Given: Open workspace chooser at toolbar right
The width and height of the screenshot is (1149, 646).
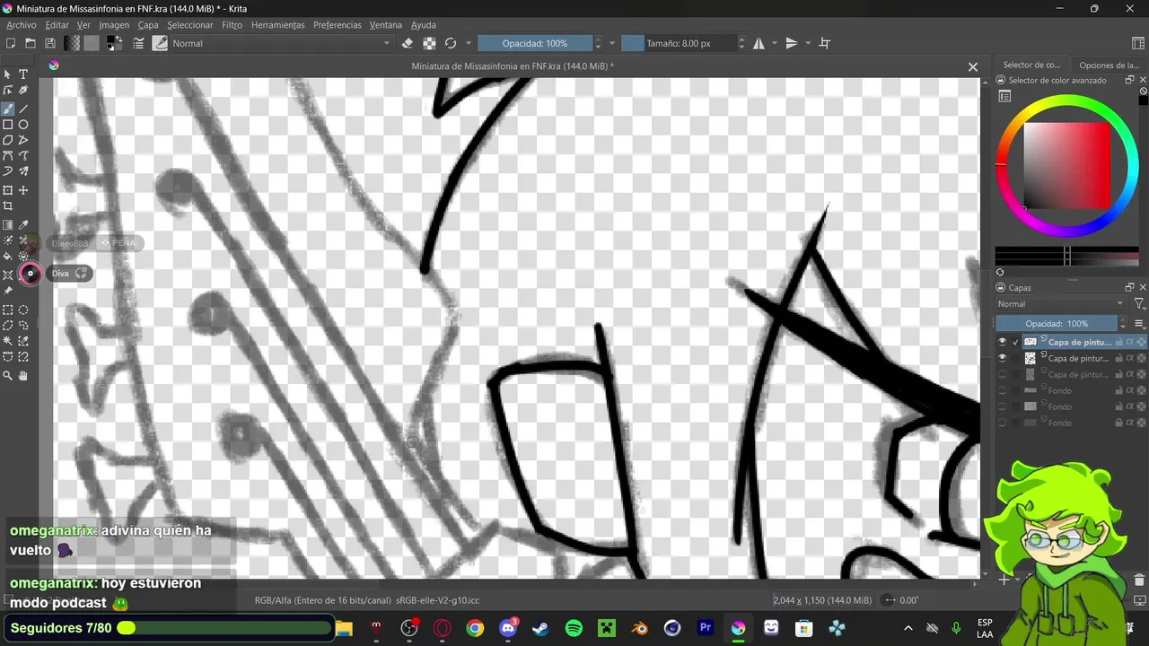Looking at the screenshot, I should (1138, 43).
